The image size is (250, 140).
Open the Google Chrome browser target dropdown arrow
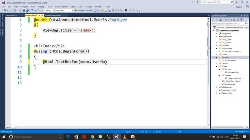click(93, 10)
